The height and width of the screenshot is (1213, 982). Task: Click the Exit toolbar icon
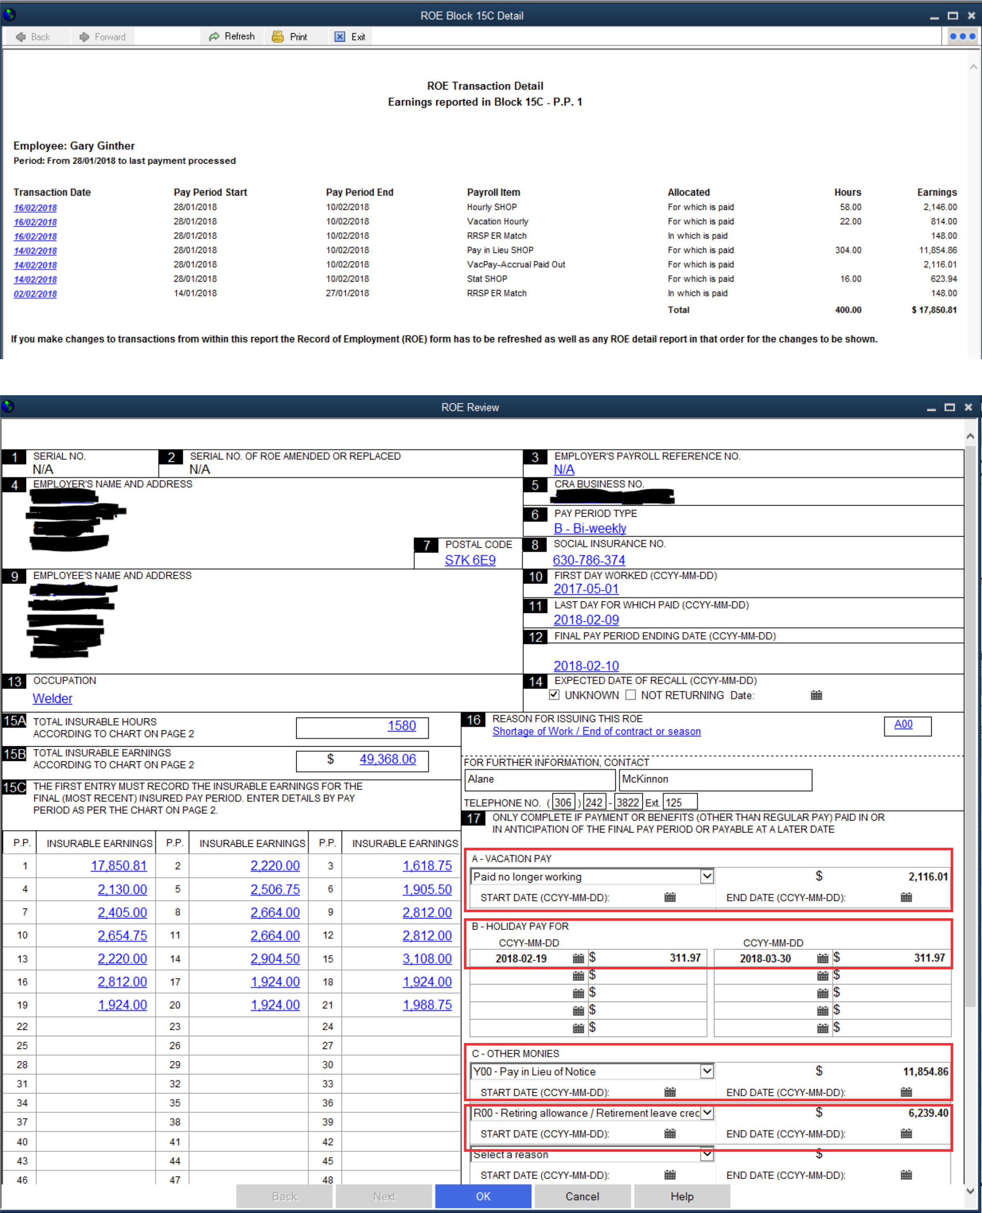tap(339, 37)
